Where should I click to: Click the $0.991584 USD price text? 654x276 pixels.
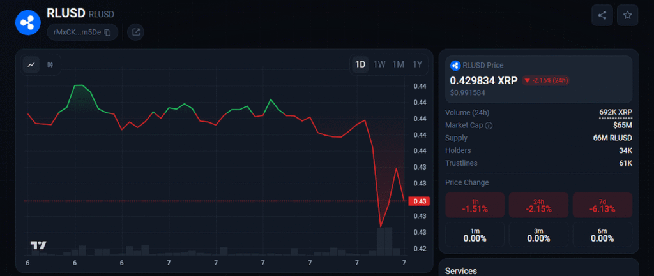(467, 92)
